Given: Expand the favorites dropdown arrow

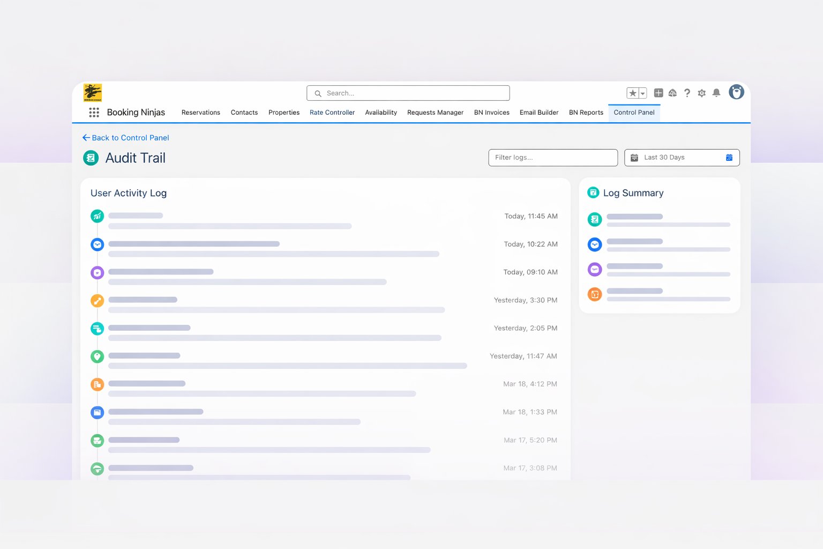Looking at the screenshot, I should tap(642, 93).
